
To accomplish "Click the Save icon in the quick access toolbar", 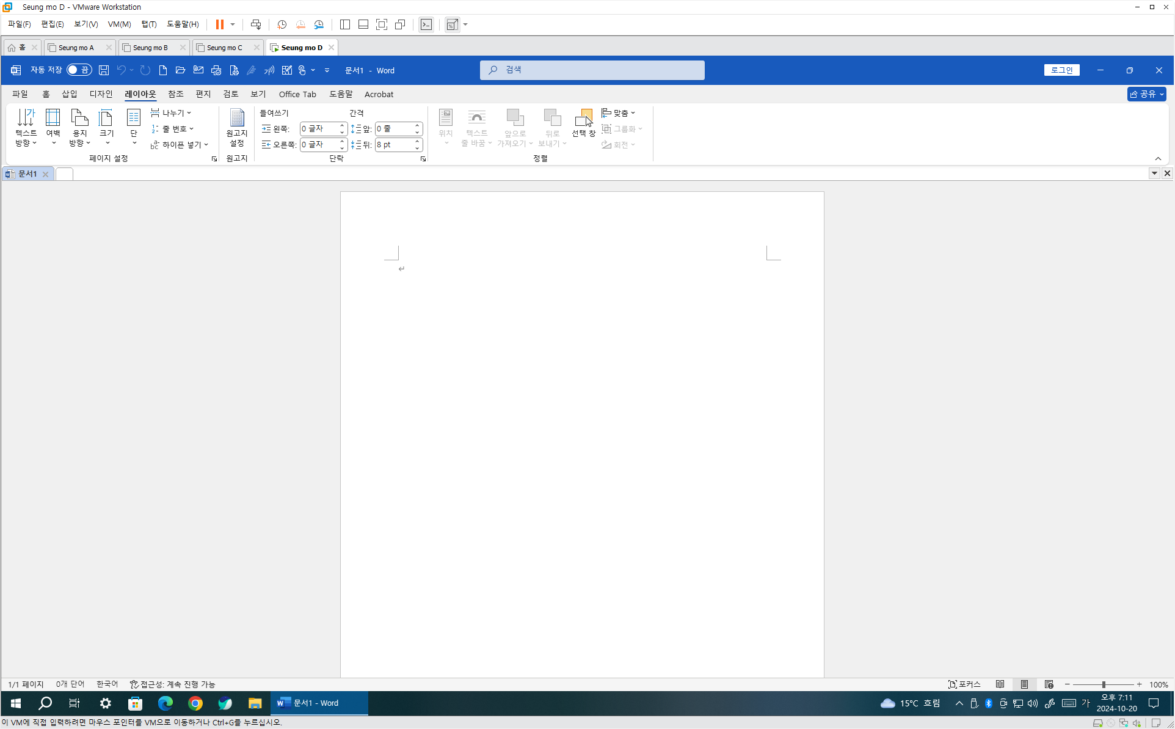I will pyautogui.click(x=104, y=70).
